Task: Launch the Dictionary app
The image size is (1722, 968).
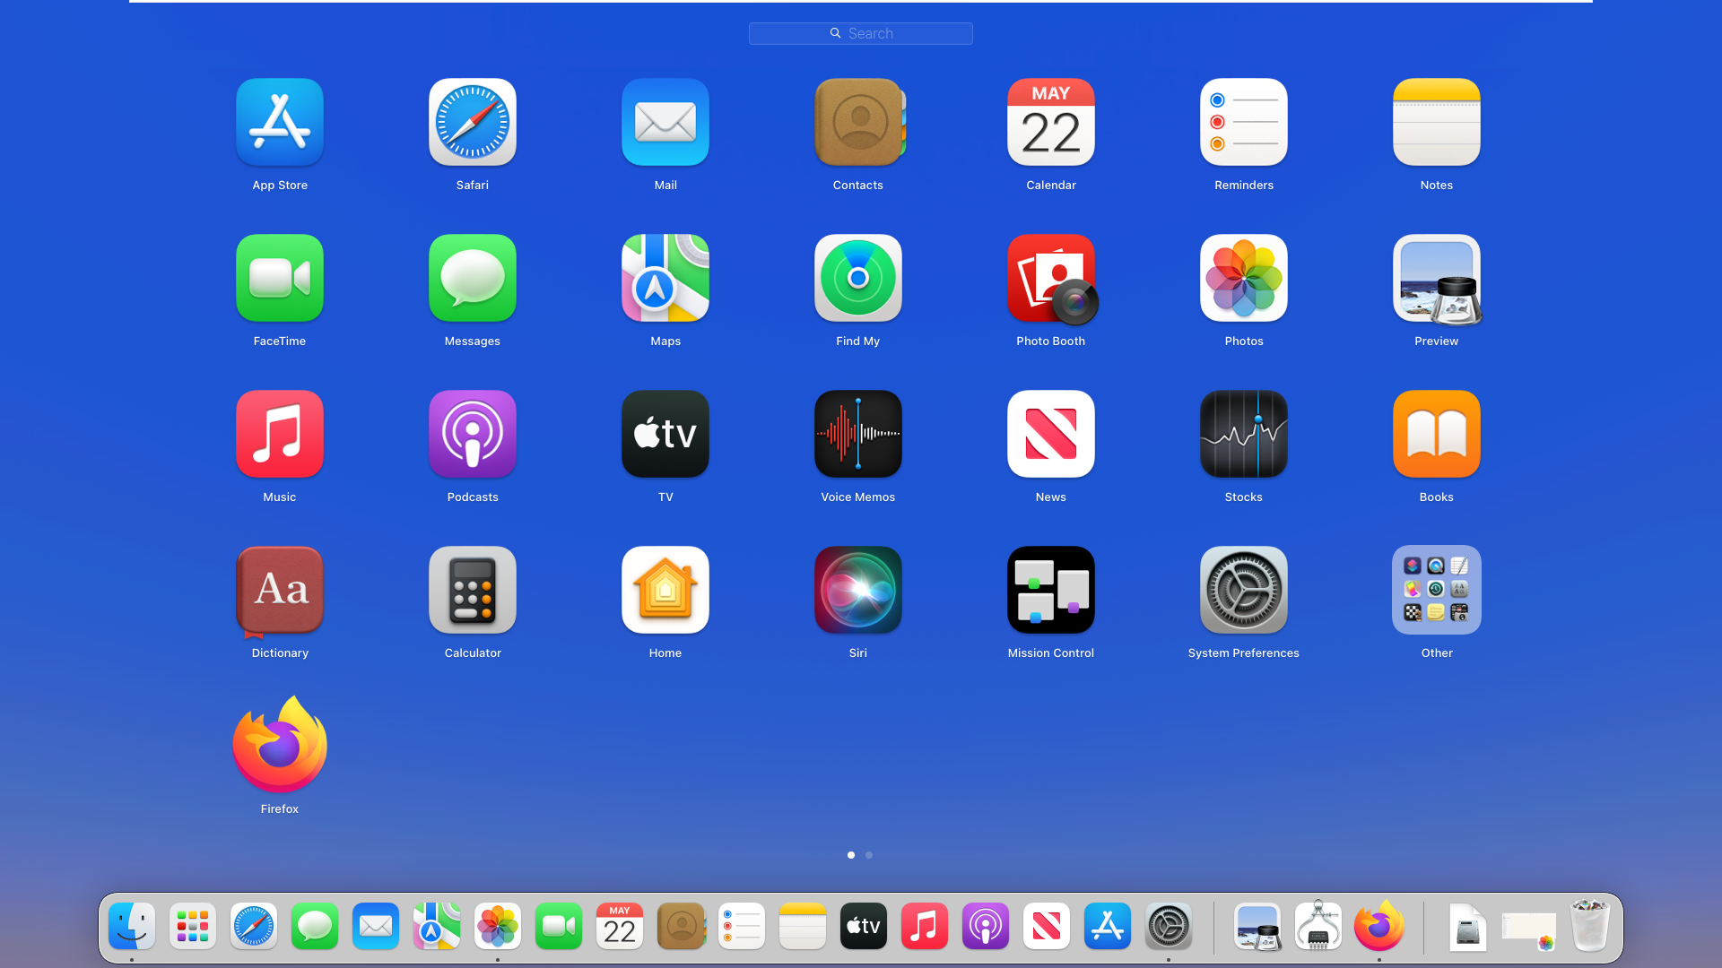Action: coord(280,590)
